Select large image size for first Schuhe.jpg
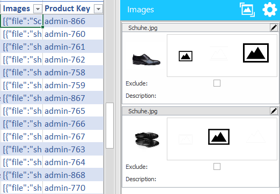This screenshot has height=194, width=280. [256, 53]
